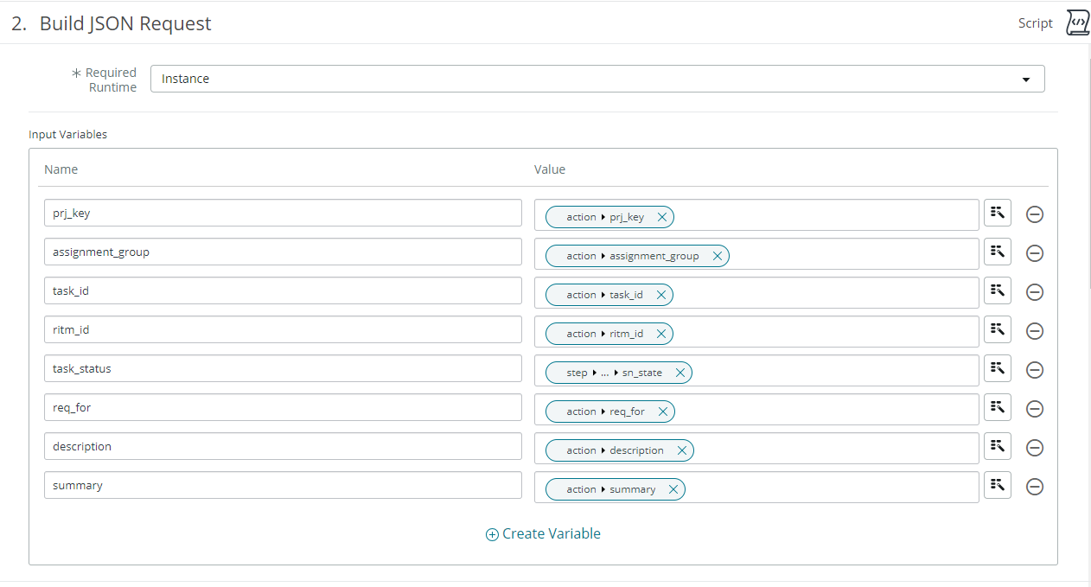Open data pill picker for task_status row
The width and height of the screenshot is (1091, 587).
(x=998, y=368)
